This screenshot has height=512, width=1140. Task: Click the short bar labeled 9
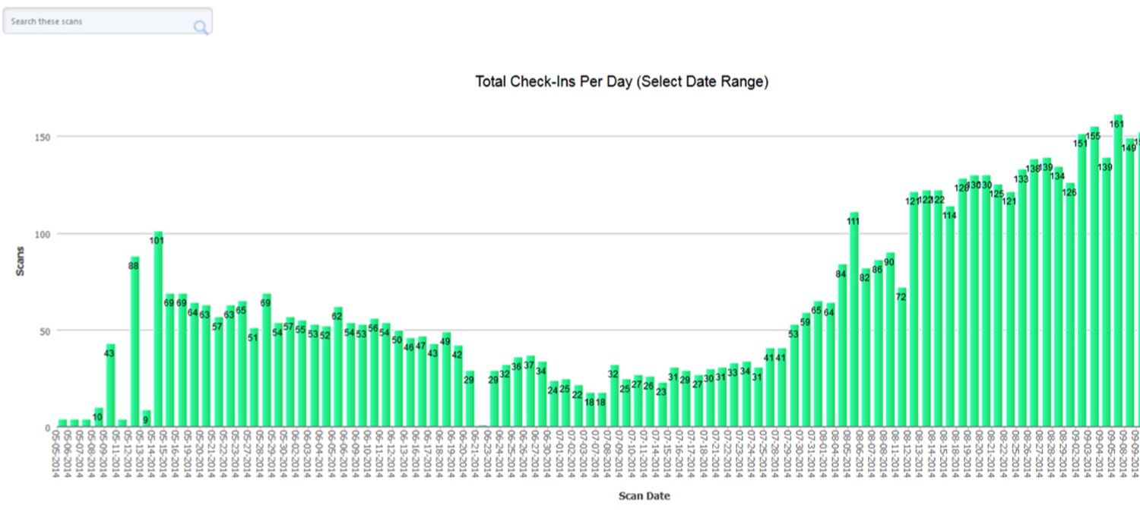pos(146,419)
